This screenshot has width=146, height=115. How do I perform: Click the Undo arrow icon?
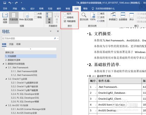pyautogui.click(x=10, y=3)
